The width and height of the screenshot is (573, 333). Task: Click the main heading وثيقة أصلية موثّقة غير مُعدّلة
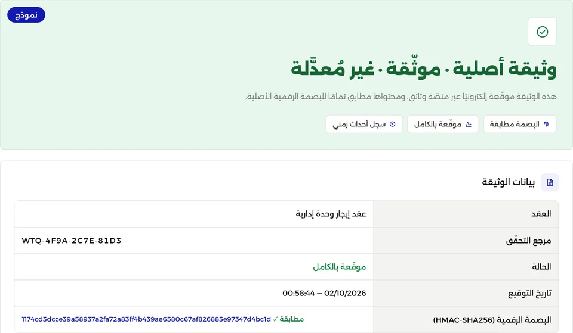[x=424, y=69]
